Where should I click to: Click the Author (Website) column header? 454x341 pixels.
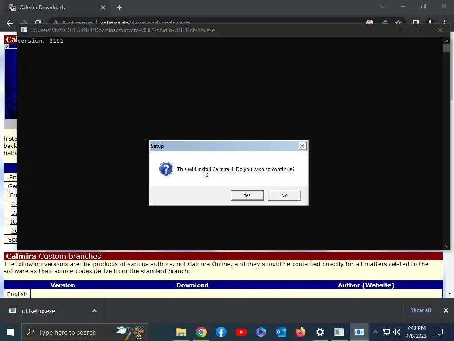pos(366,285)
